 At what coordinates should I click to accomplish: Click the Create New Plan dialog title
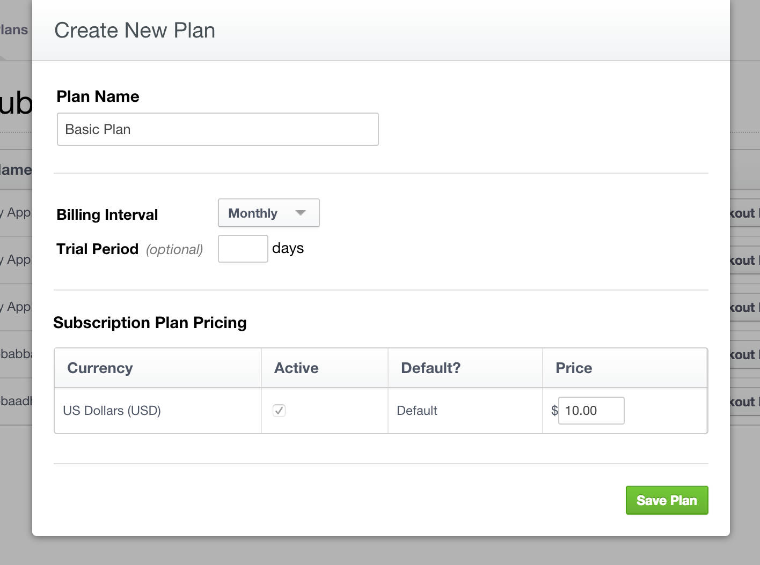point(134,31)
